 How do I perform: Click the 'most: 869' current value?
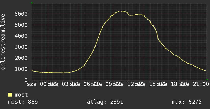click(x=23, y=102)
